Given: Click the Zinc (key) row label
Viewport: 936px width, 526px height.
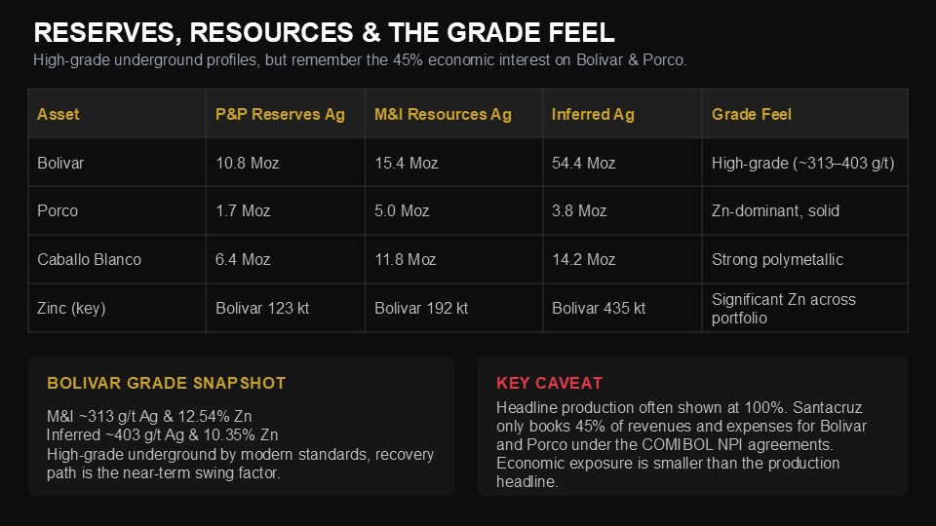Looking at the screenshot, I should tap(71, 308).
